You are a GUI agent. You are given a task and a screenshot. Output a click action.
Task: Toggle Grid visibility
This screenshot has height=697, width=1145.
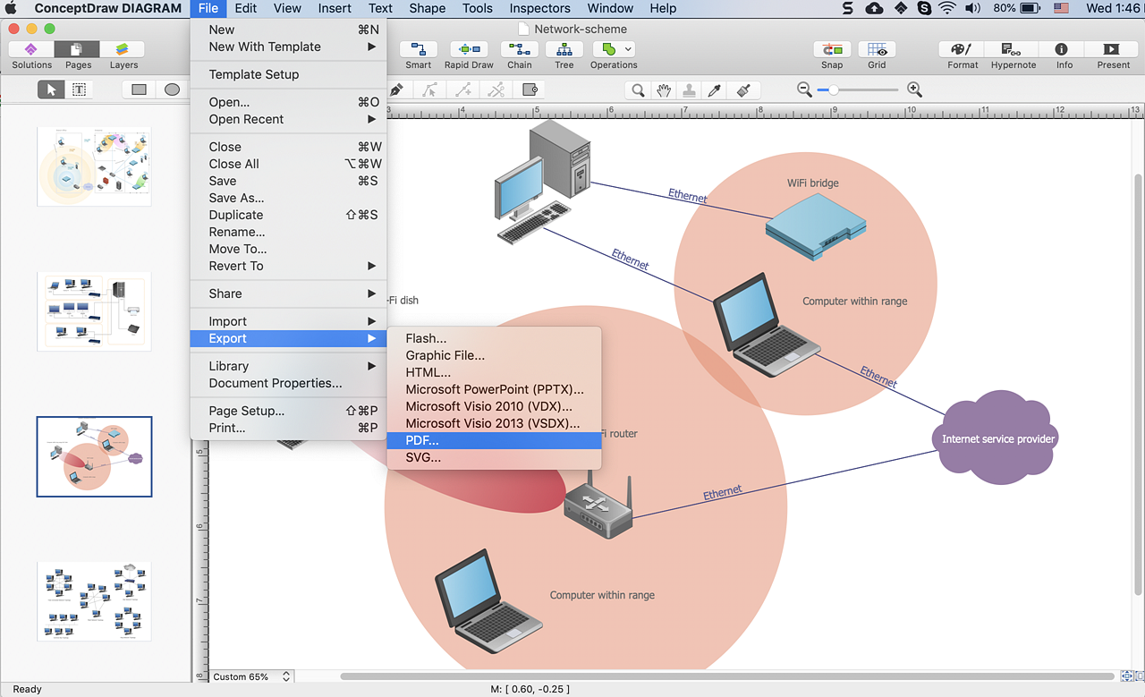pyautogui.click(x=877, y=50)
